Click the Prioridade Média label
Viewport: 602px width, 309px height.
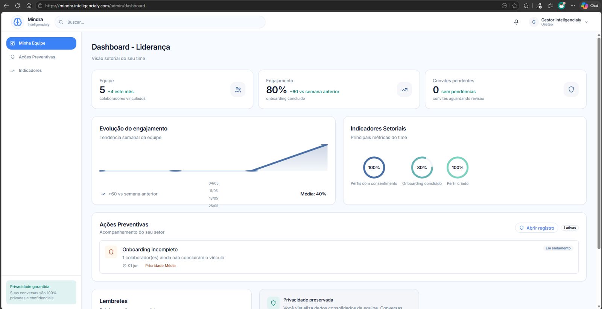coord(160,266)
